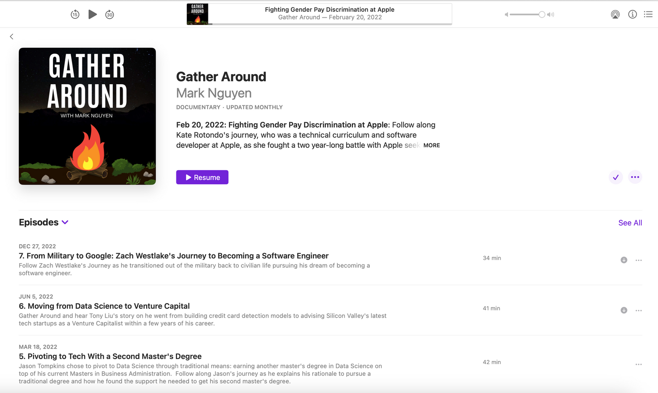Screen dimensions: 658x393
Task: Click the See All episodes link
Action: [x=630, y=223]
